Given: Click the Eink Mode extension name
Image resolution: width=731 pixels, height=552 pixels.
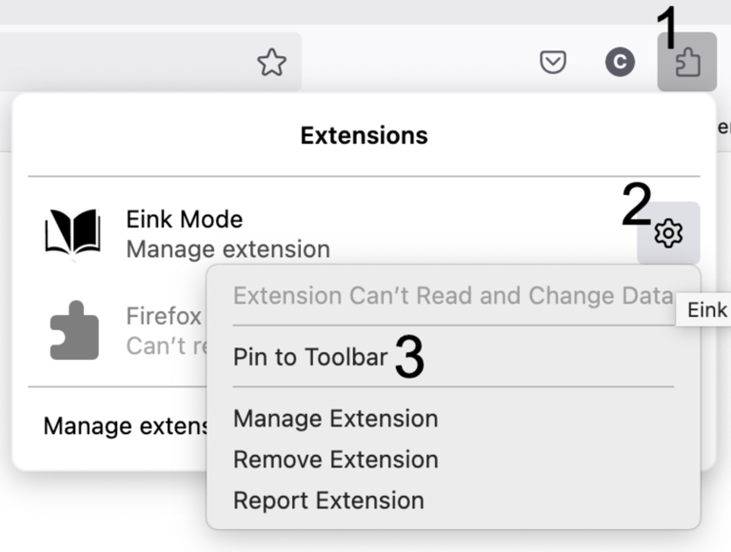Looking at the screenshot, I should [184, 219].
